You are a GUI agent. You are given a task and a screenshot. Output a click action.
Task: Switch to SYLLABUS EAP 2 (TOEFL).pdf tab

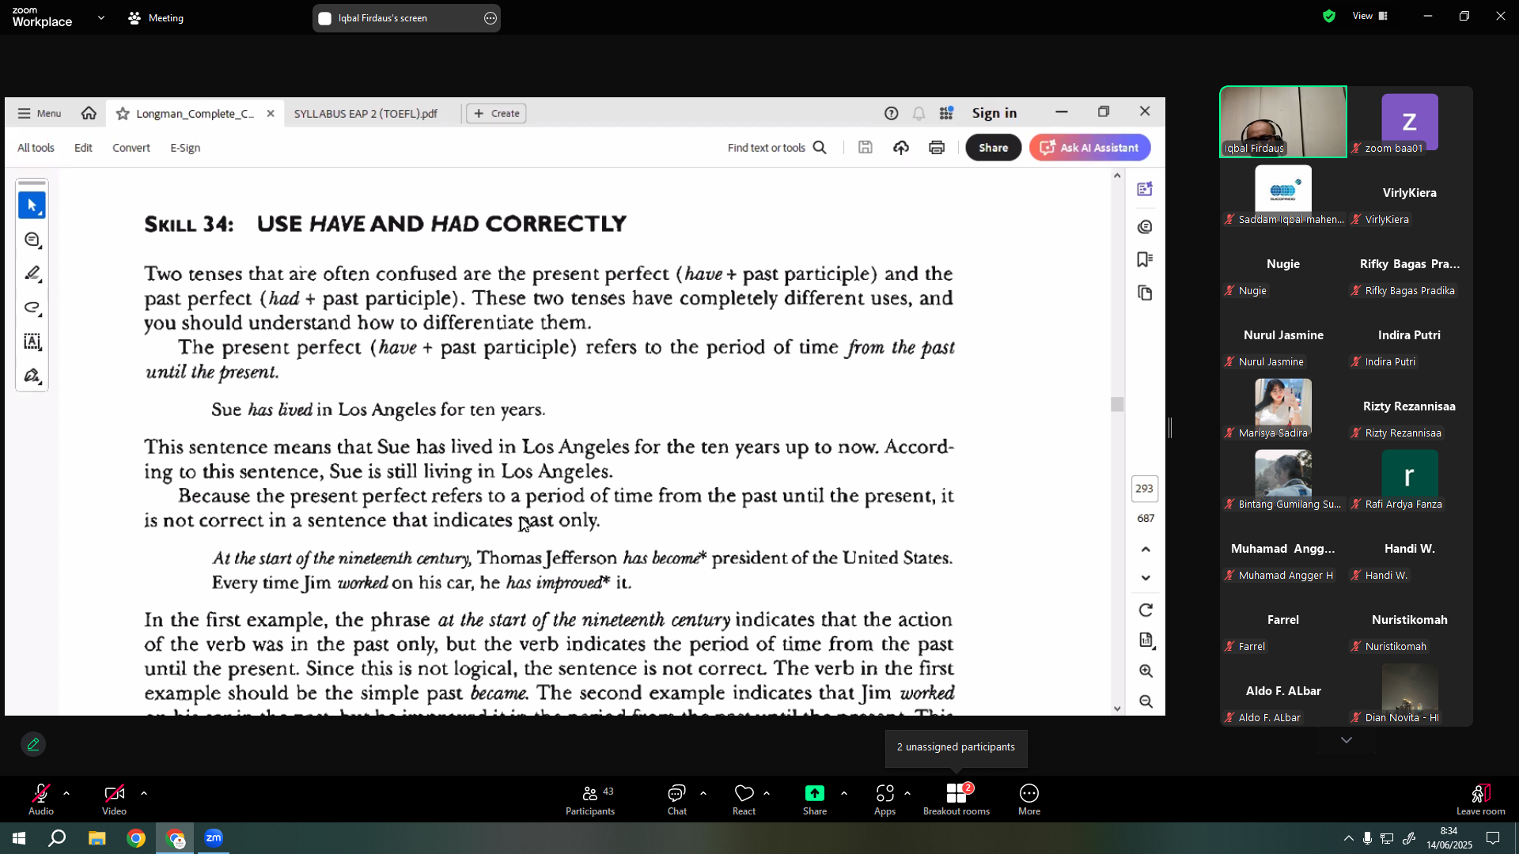(x=366, y=114)
